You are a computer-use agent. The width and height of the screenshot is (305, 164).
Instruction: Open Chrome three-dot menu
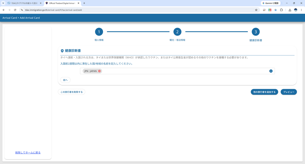tap(301, 10)
